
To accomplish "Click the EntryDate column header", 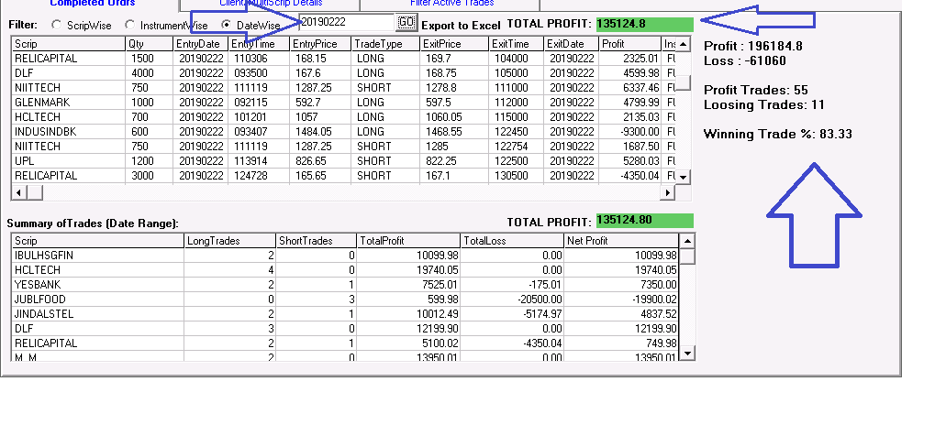I will click(x=201, y=44).
